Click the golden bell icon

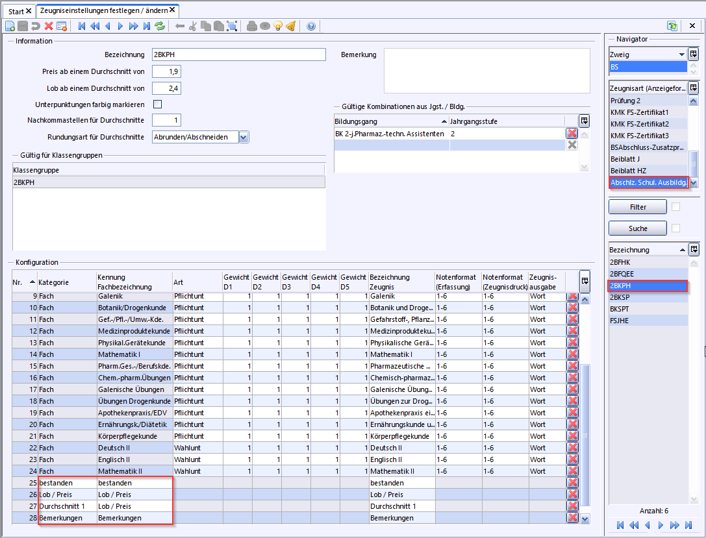pos(291,26)
